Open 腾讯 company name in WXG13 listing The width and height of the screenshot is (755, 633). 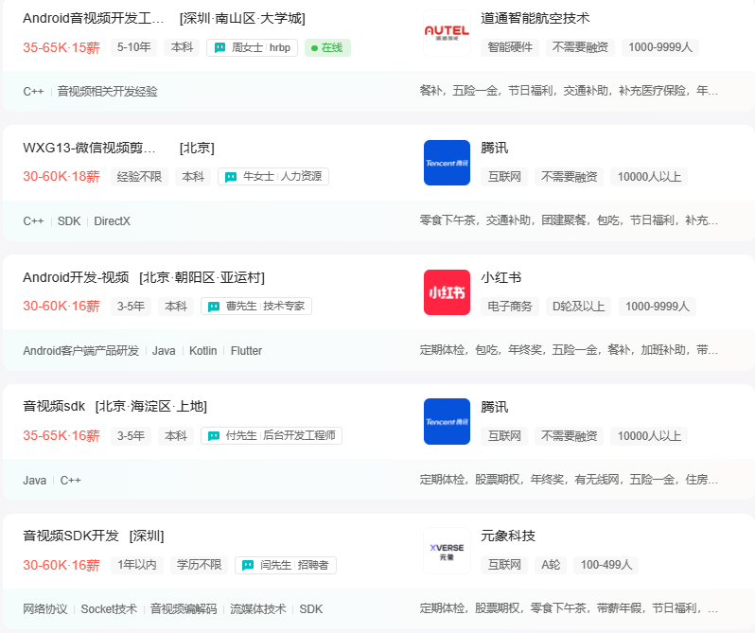click(495, 148)
